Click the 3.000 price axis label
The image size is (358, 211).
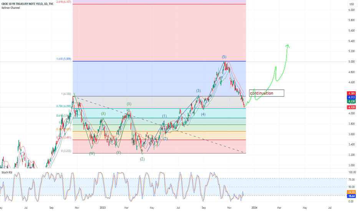click(351, 165)
